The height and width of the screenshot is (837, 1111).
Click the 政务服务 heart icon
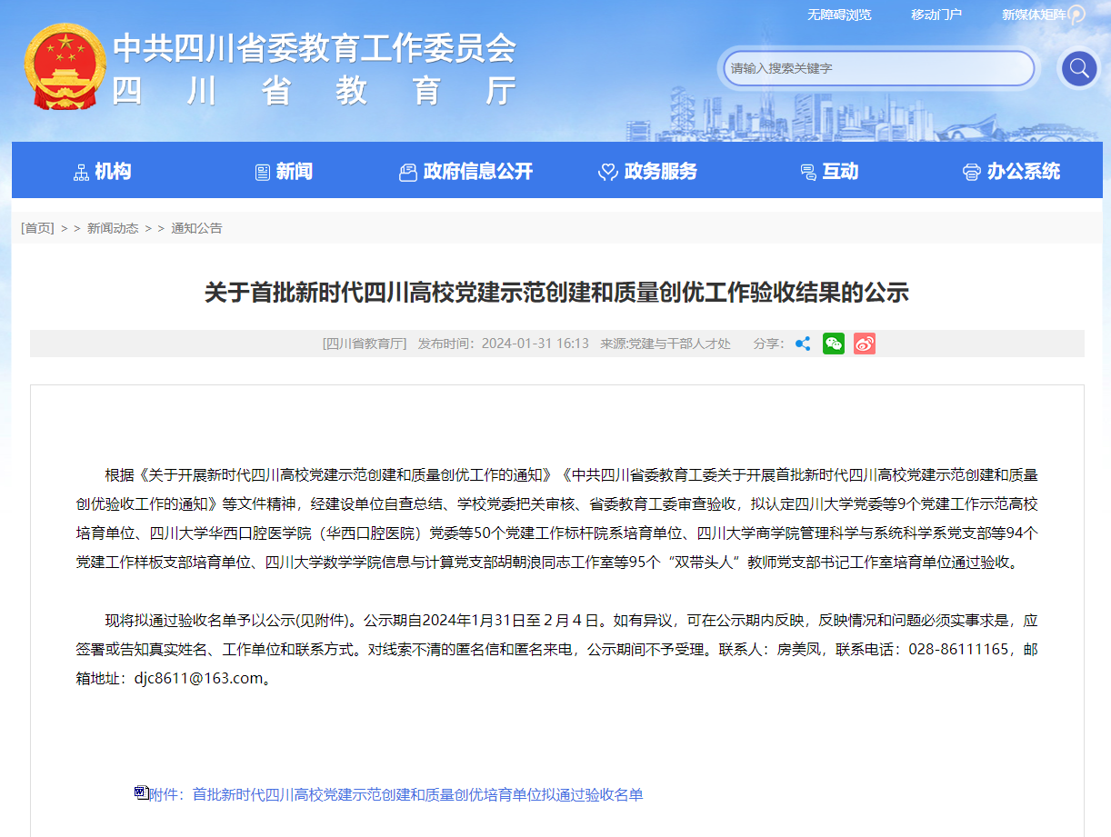[x=608, y=172]
